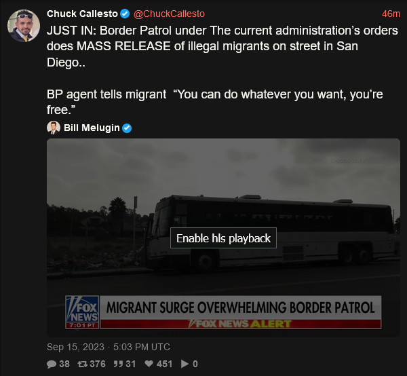This screenshot has width=407, height=376.
Task: Click the 46m timestamp link
Action: (391, 14)
